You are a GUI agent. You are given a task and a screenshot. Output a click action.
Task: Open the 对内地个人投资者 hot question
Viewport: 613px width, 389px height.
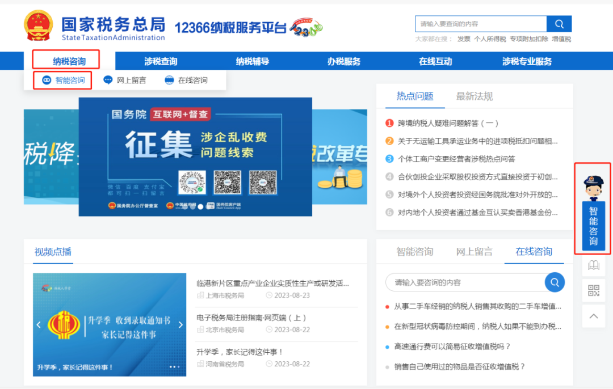[478, 213]
